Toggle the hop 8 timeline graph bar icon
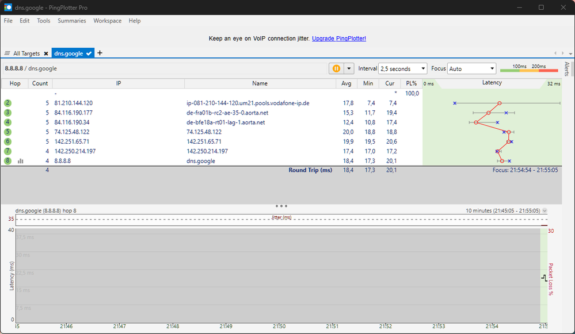The height and width of the screenshot is (334, 575). pos(21,161)
